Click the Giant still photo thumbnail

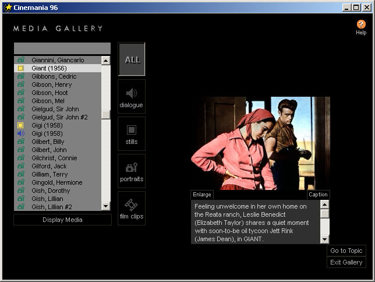260,143
